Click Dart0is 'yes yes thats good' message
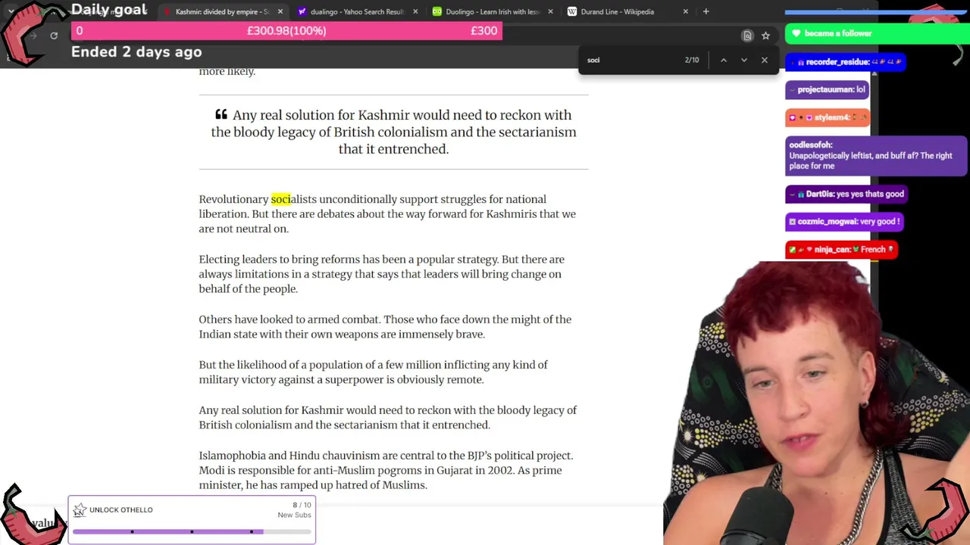 pos(847,194)
